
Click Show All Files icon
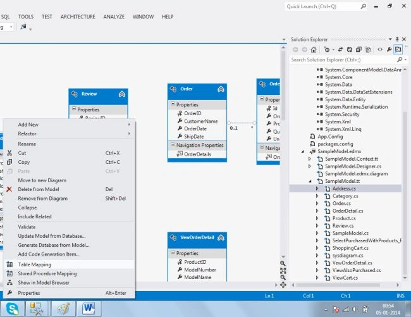(x=368, y=49)
